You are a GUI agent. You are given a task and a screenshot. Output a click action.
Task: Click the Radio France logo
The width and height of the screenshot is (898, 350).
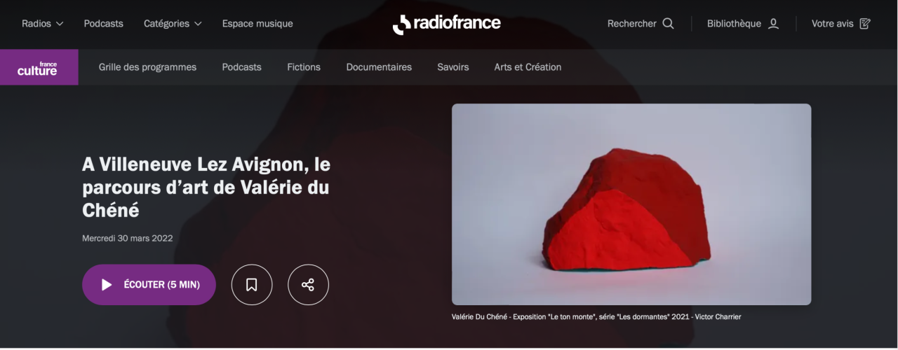pos(447,24)
